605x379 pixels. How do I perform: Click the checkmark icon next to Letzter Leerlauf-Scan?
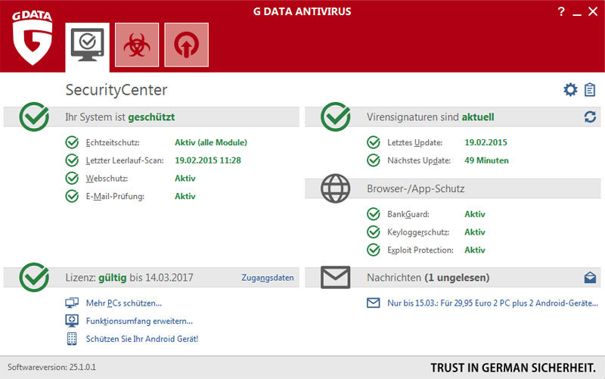(72, 160)
